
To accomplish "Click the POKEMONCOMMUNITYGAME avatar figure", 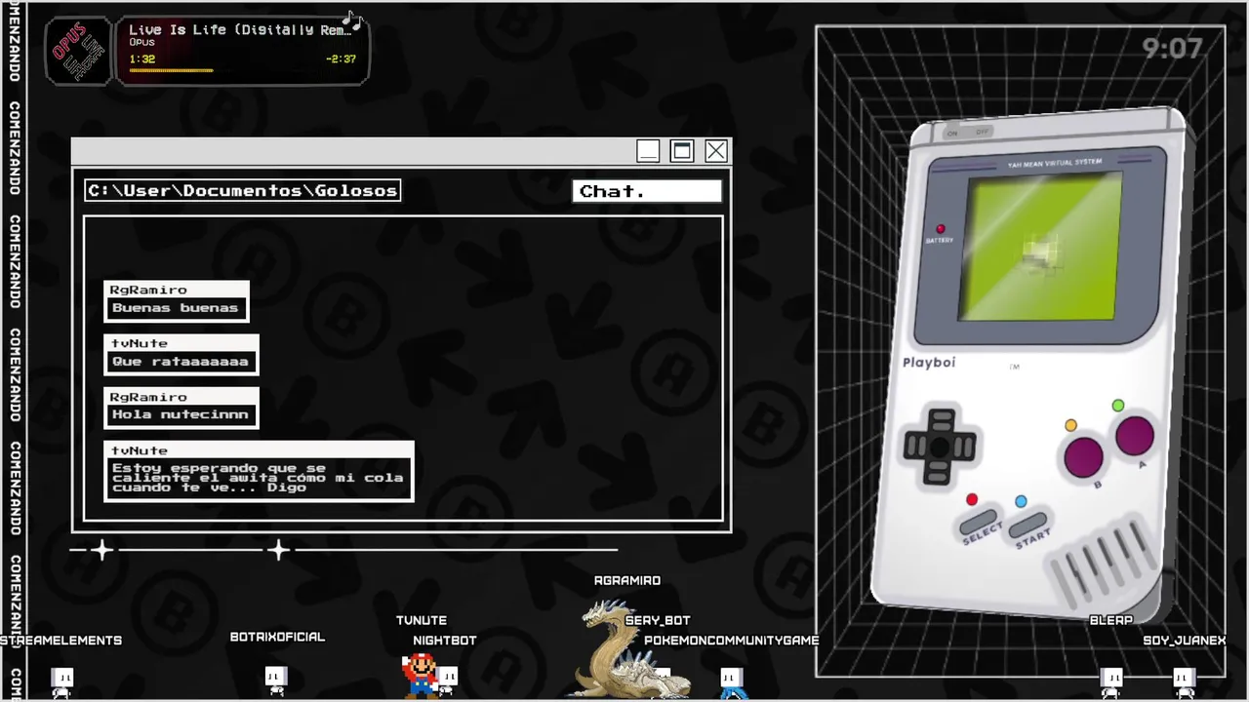I will point(731,682).
